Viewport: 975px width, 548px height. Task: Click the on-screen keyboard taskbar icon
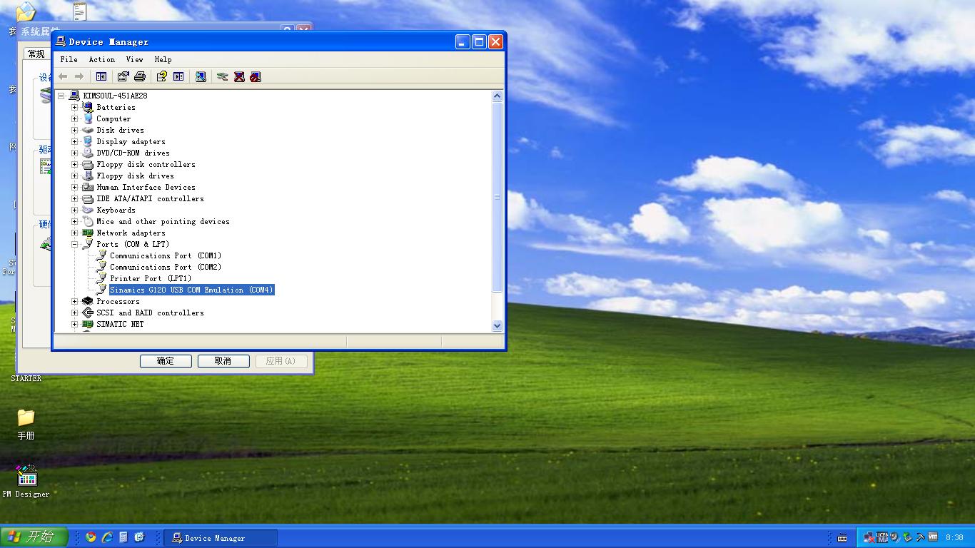[842, 538]
